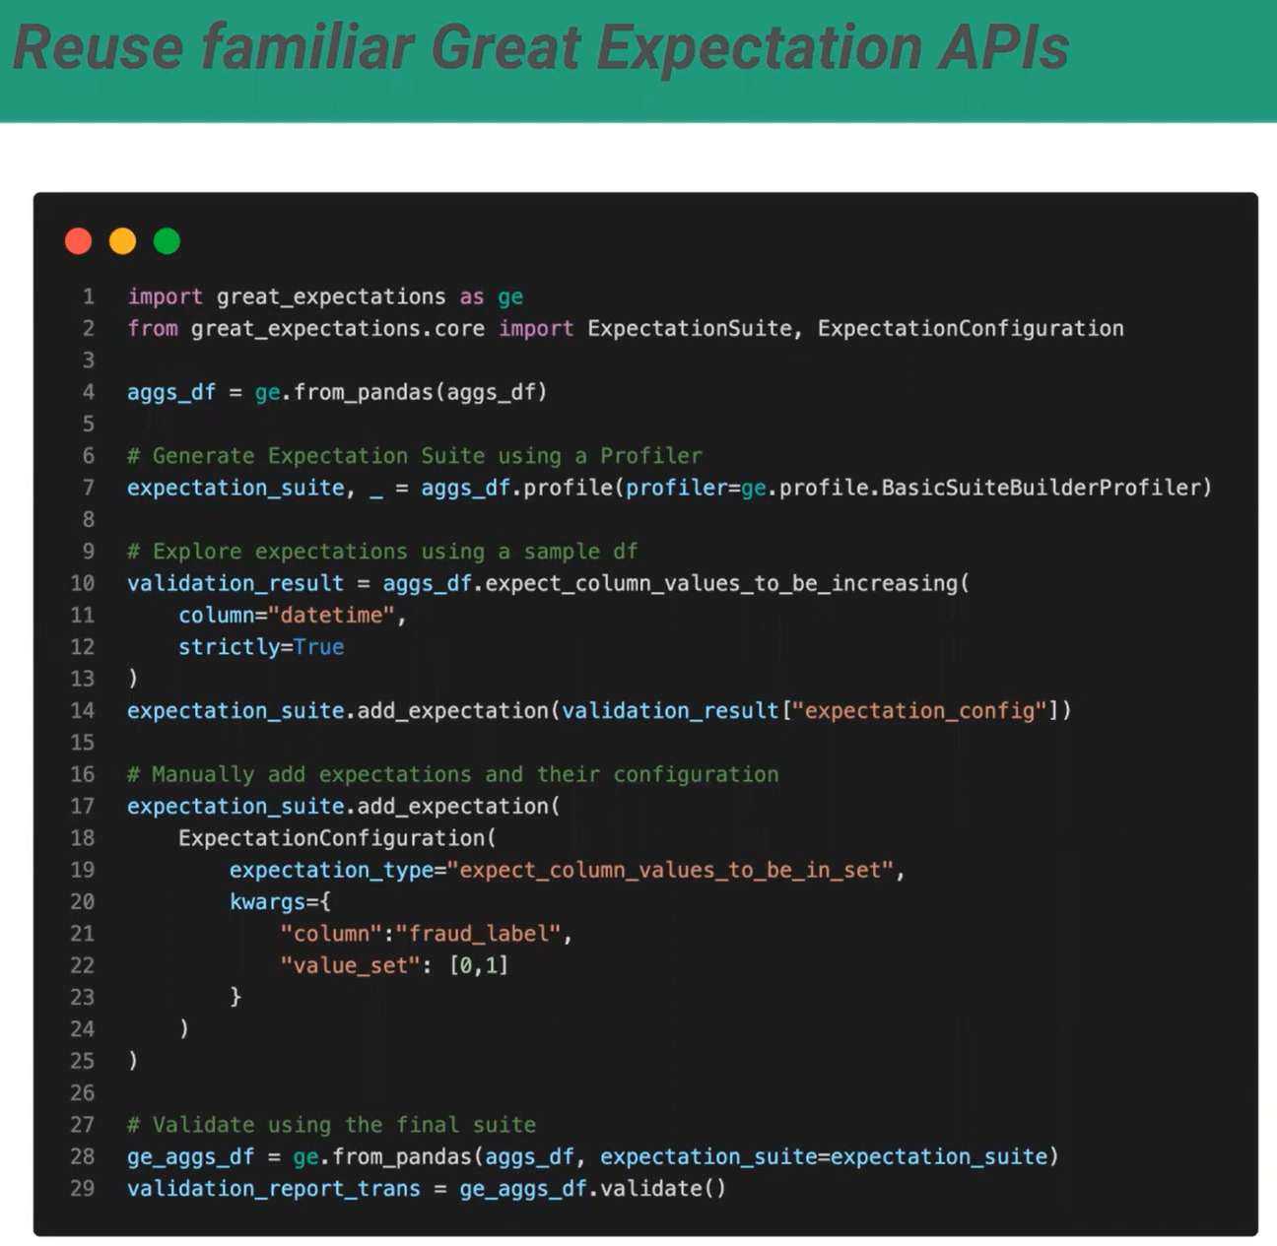This screenshot has width=1277, height=1246.
Task: Click 'expect_column_values_to_be_increasing(' on line 10
Action: 727,583
